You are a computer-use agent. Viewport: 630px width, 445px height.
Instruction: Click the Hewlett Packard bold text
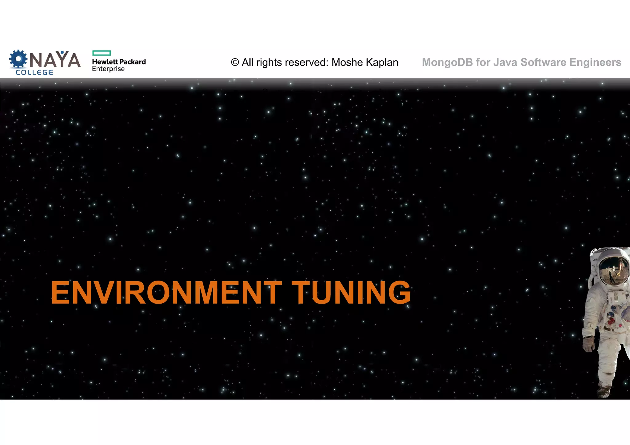pos(119,62)
